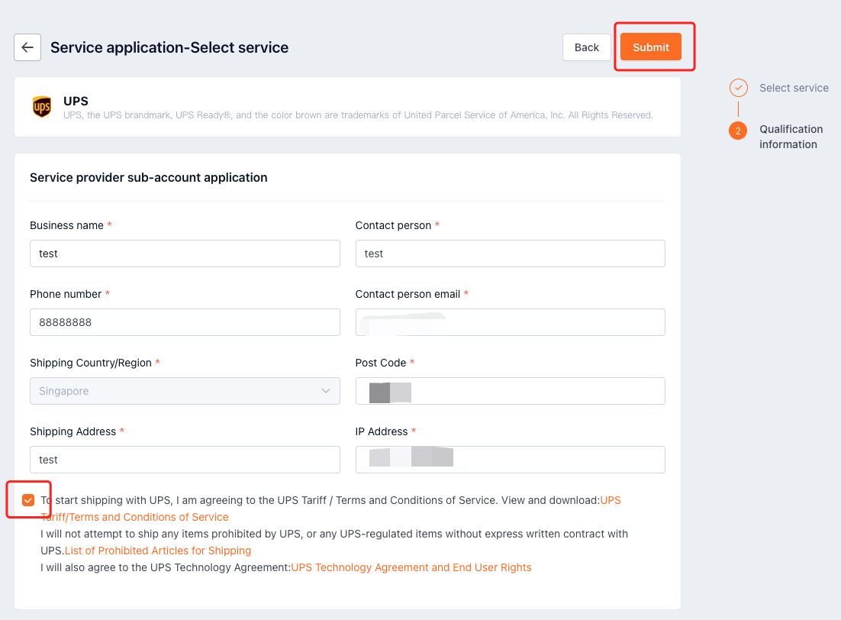This screenshot has height=620, width=841.
Task: Go to the Qualification information step
Action: (791, 137)
